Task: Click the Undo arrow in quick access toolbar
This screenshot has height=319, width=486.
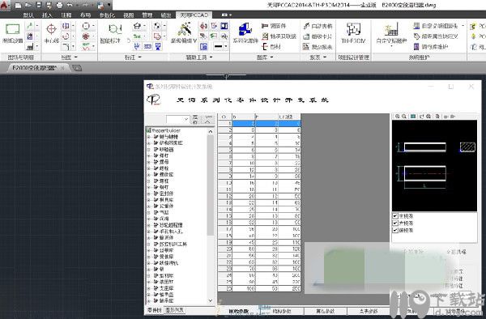Action: [x=70, y=6]
